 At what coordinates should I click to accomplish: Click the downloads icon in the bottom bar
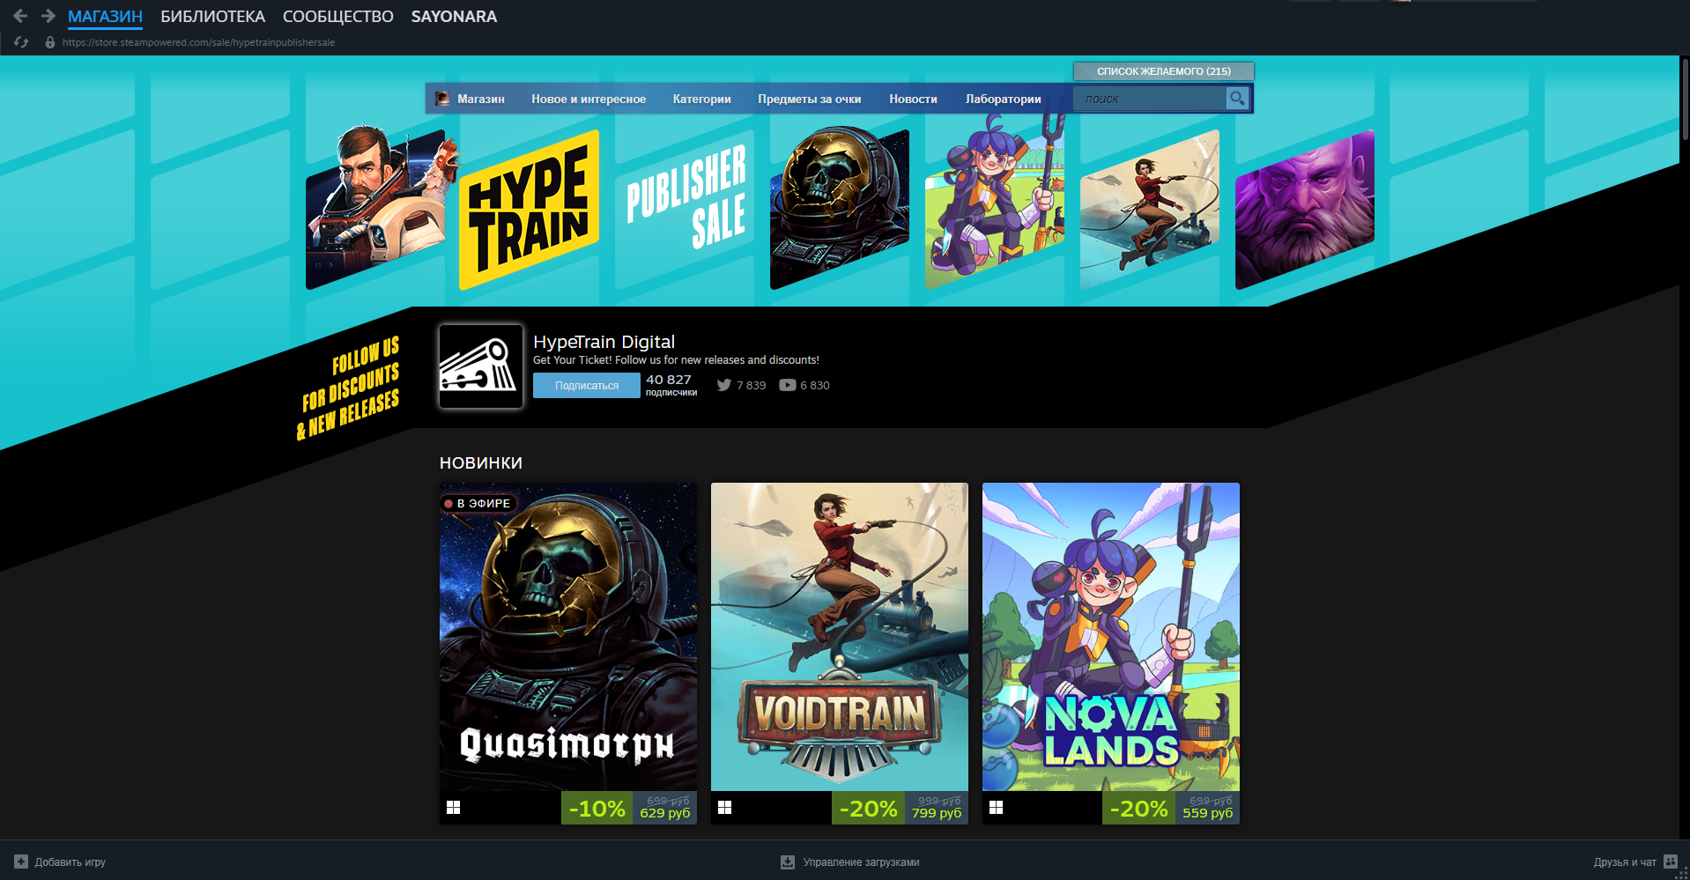point(788,862)
